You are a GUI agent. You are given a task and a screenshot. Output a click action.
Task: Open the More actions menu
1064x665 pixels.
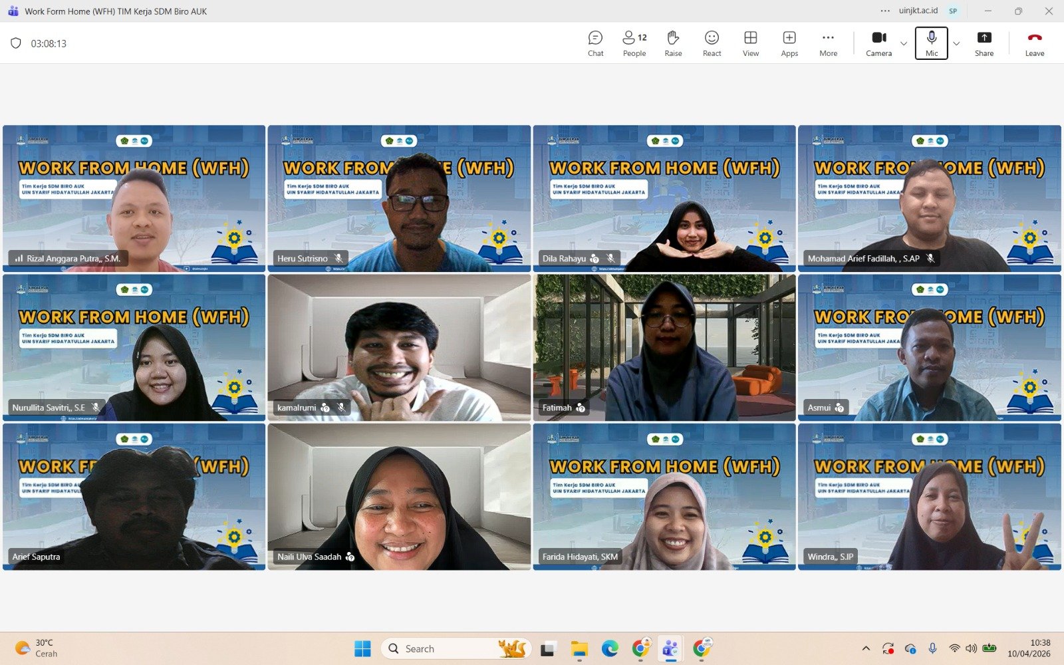[x=828, y=43]
